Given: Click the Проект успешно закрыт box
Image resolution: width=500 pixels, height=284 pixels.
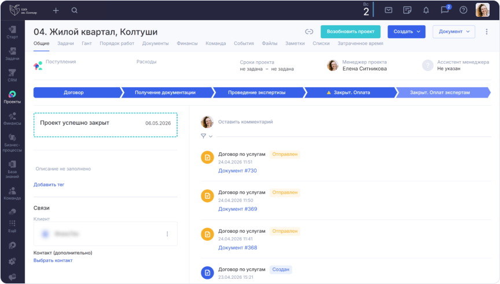Looking at the screenshot, I should point(105,125).
